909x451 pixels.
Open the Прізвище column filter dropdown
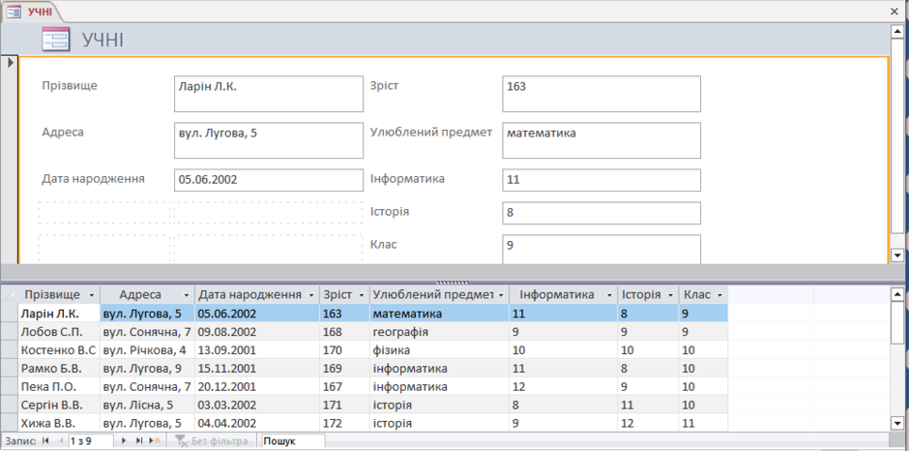click(x=92, y=295)
